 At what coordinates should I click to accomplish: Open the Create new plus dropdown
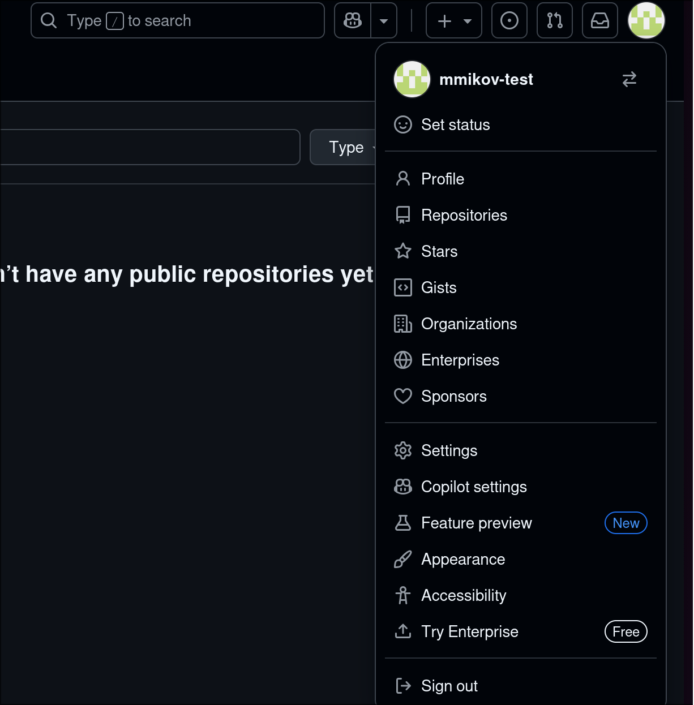(454, 21)
